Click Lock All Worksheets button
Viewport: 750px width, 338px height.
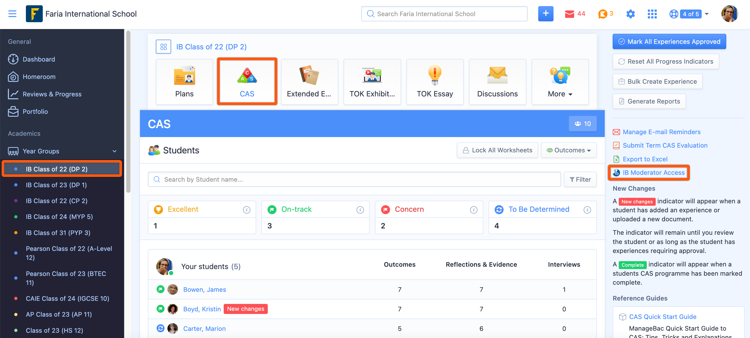pos(497,150)
